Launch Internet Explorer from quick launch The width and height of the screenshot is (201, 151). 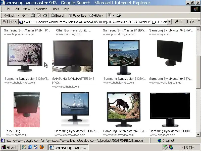tap(30, 147)
